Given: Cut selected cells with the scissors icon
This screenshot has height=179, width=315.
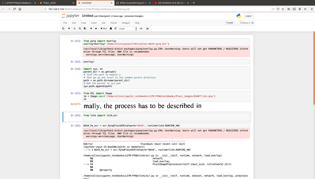Looking at the screenshot, I should [74, 28].
